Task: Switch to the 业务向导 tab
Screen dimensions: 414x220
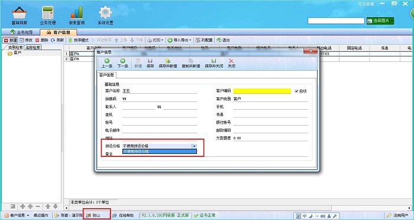Action: pyautogui.click(x=22, y=32)
